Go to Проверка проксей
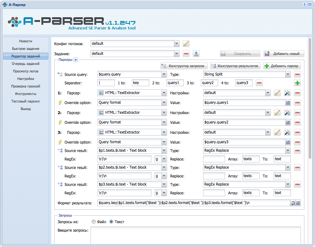The height and width of the screenshot is (247, 315). tap(26, 86)
